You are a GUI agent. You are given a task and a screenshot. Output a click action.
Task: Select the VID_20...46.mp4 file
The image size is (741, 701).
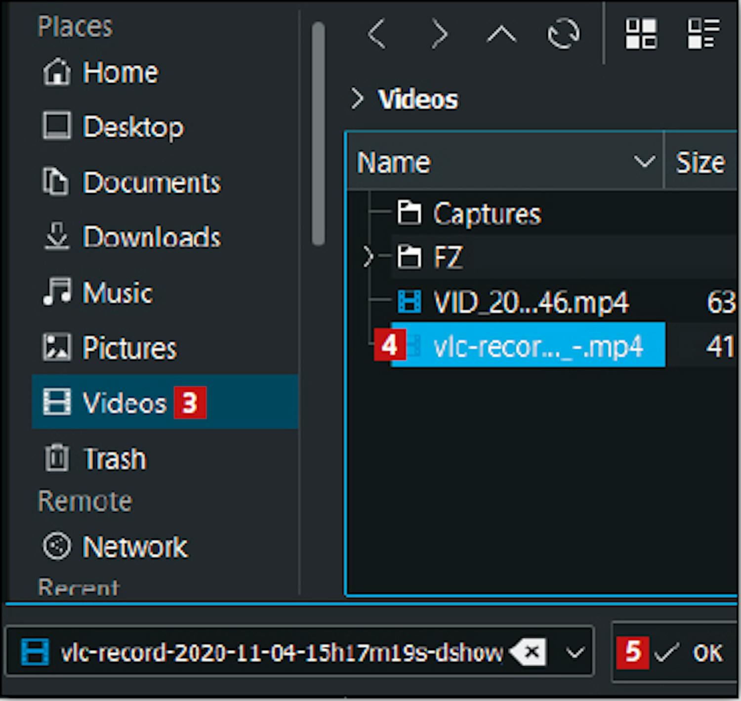pyautogui.click(x=531, y=302)
